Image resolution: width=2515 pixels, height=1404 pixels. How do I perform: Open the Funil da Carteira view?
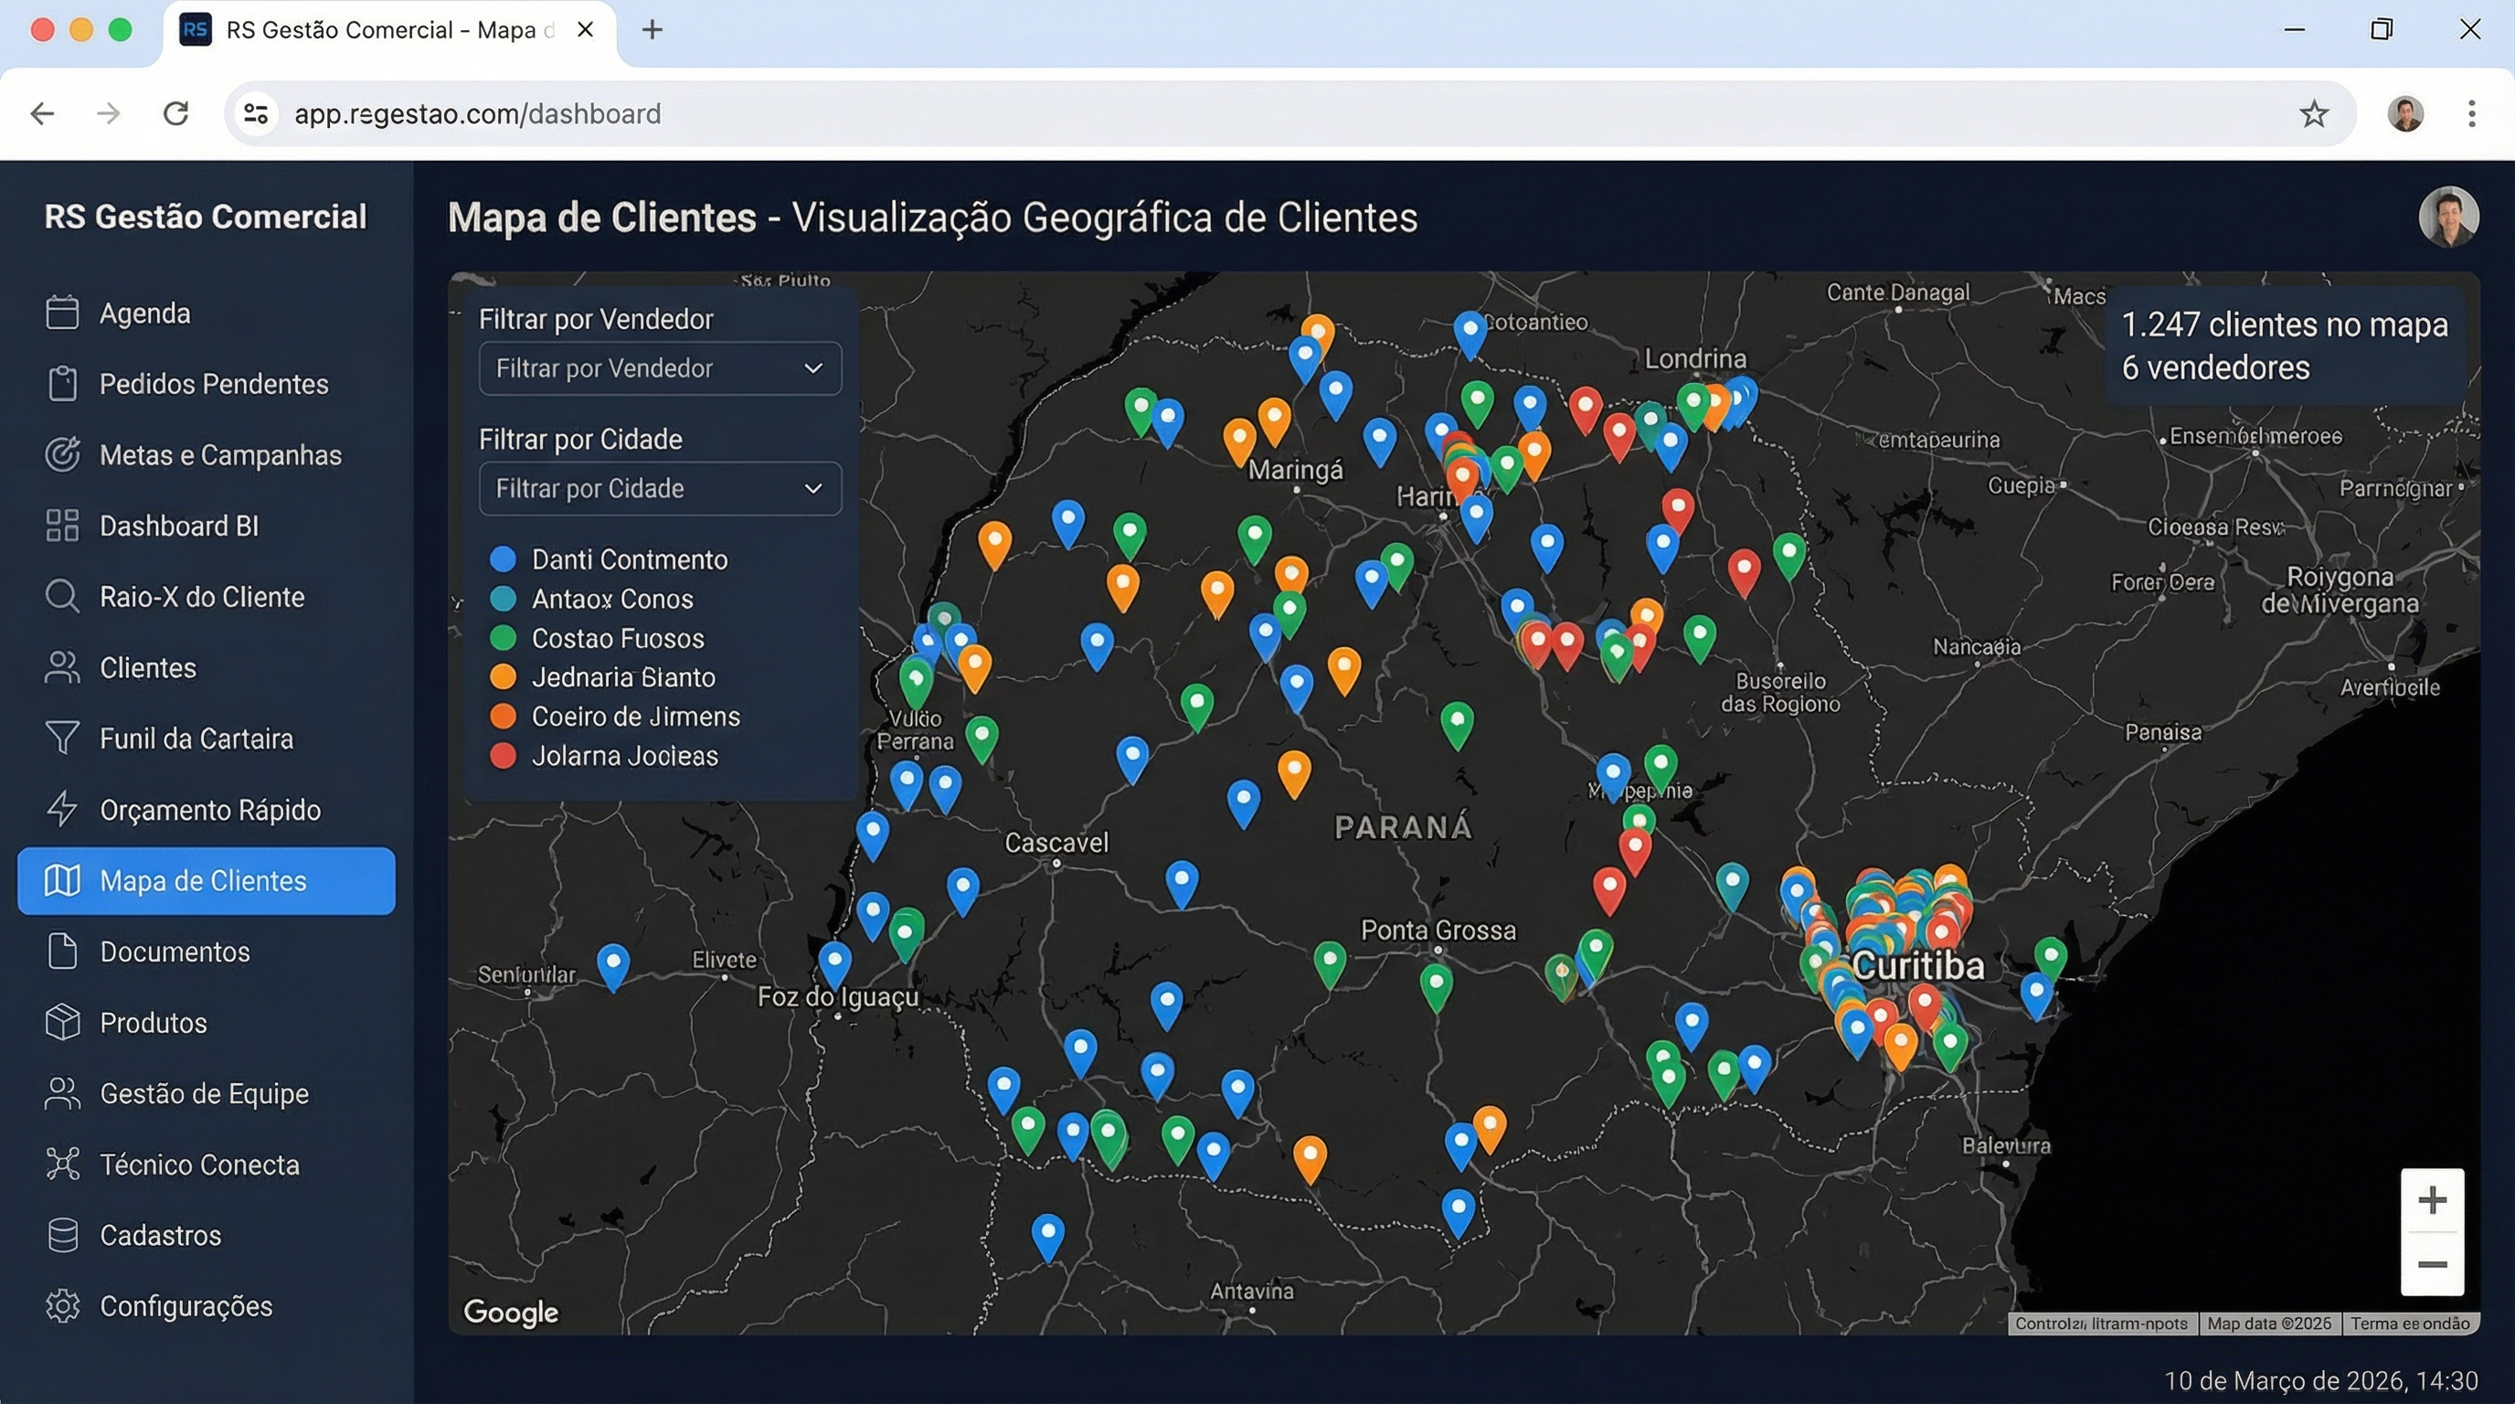click(x=196, y=739)
